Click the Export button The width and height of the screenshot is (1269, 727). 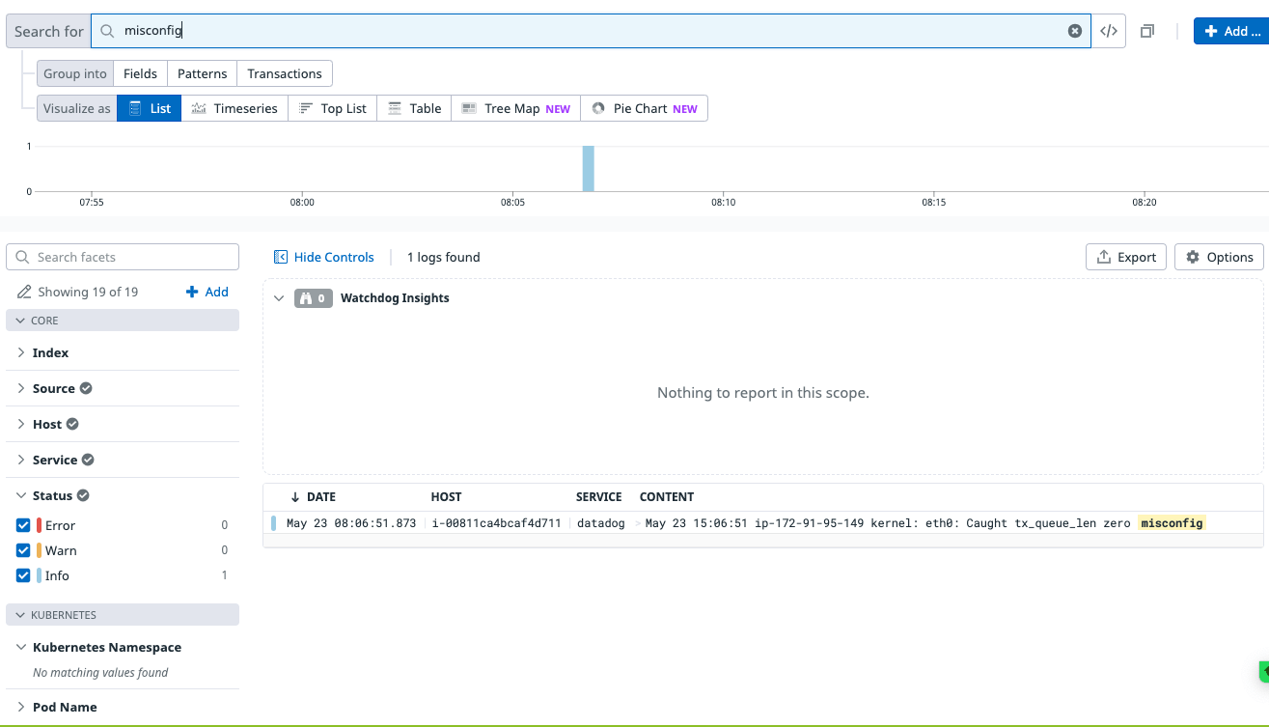tap(1126, 257)
